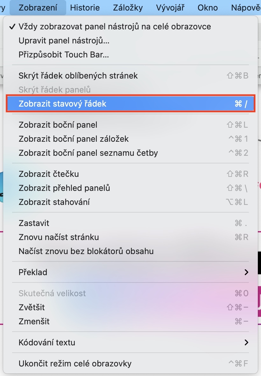261x376 pixels.
Task: Open 'Zobrazit boční panel seznamu četby'
Action: pos(88,153)
